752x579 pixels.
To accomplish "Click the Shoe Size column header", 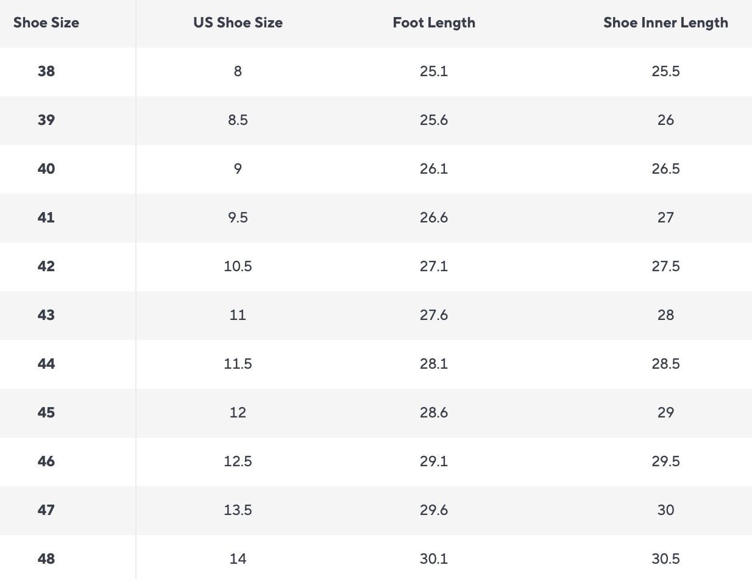I will pos(46,23).
